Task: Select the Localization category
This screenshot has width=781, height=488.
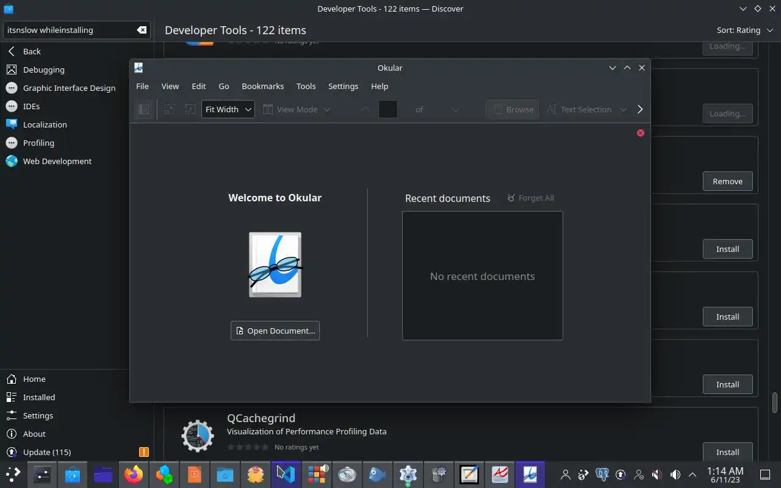Action: [x=77, y=124]
